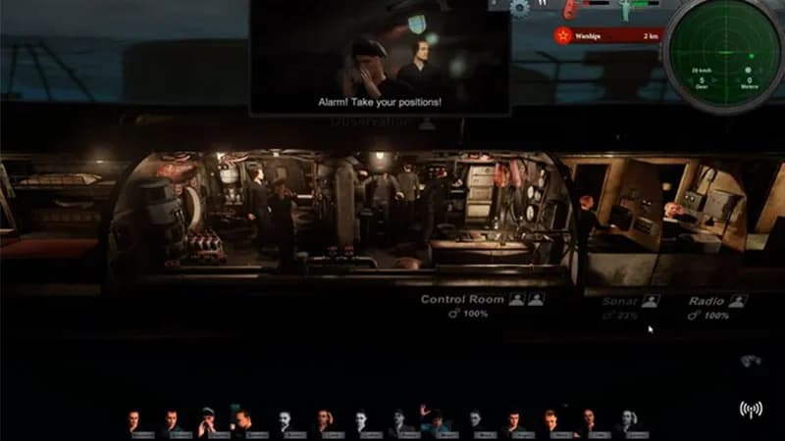This screenshot has width=785, height=441.
Task: Click second Control Room crew slot icon
Action: pyautogui.click(x=536, y=299)
